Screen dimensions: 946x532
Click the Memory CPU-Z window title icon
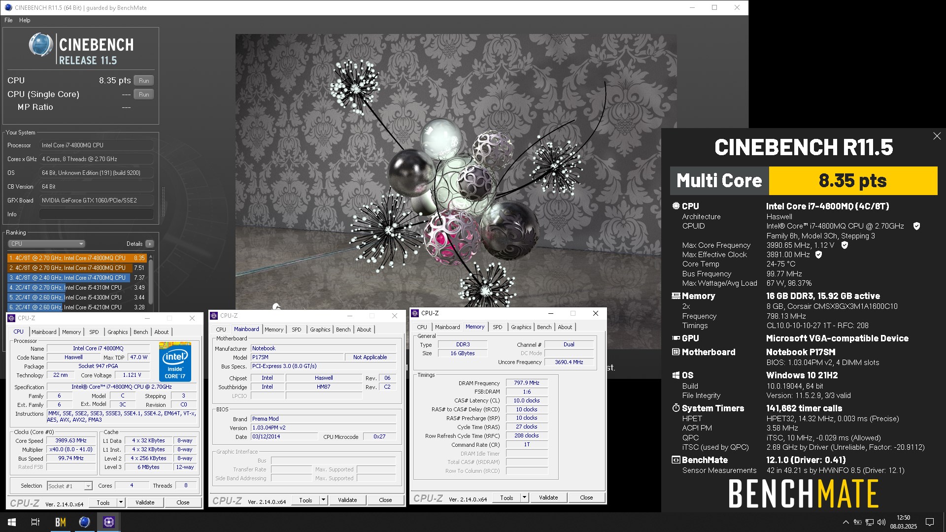coord(415,313)
